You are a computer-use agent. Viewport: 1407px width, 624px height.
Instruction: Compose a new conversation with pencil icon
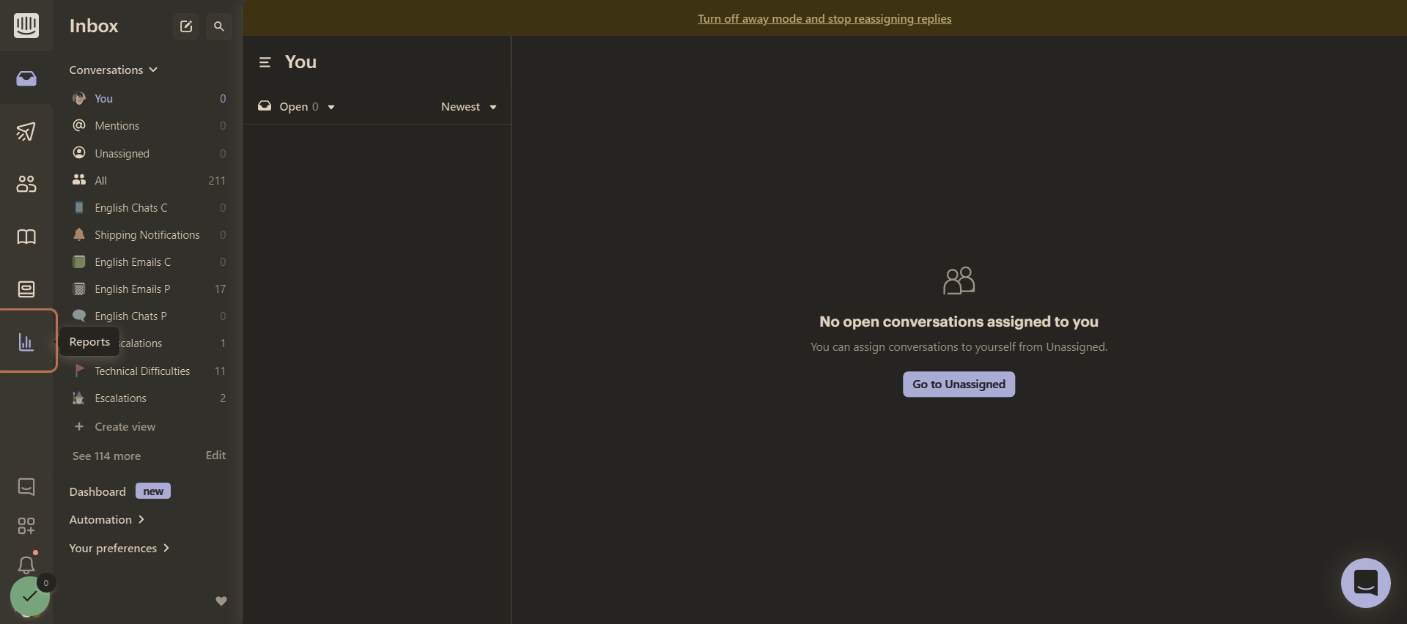(x=186, y=26)
